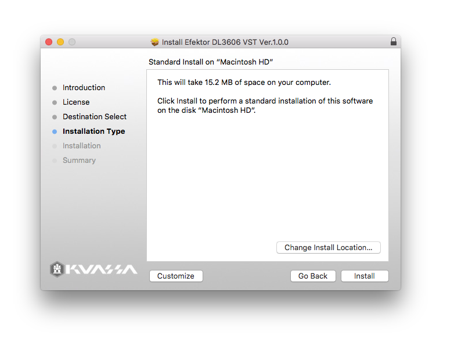
Task: Click the package icon beside the window title
Action: point(154,42)
